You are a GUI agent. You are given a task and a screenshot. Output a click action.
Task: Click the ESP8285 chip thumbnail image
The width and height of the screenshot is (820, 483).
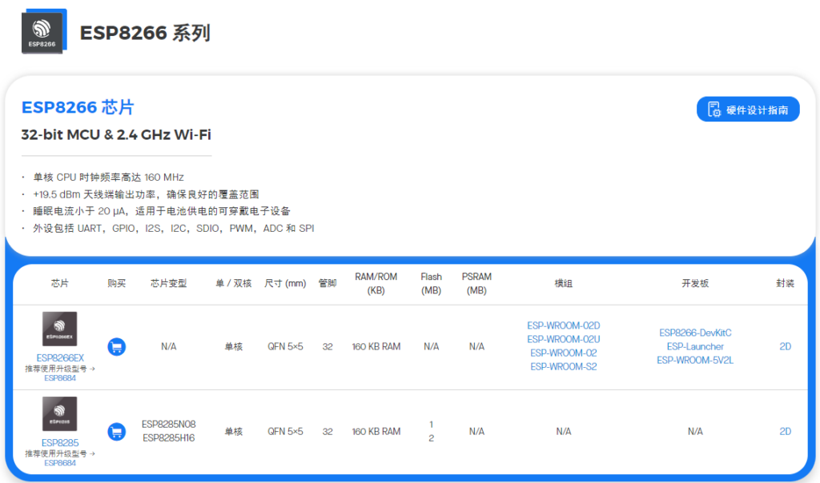59,414
